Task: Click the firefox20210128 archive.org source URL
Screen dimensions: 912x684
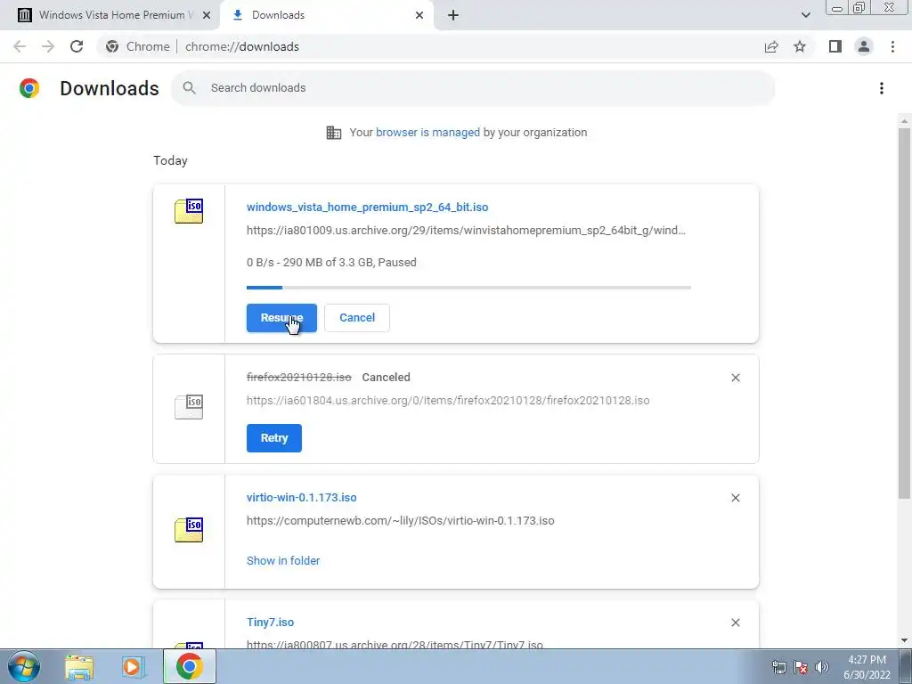Action: click(448, 400)
